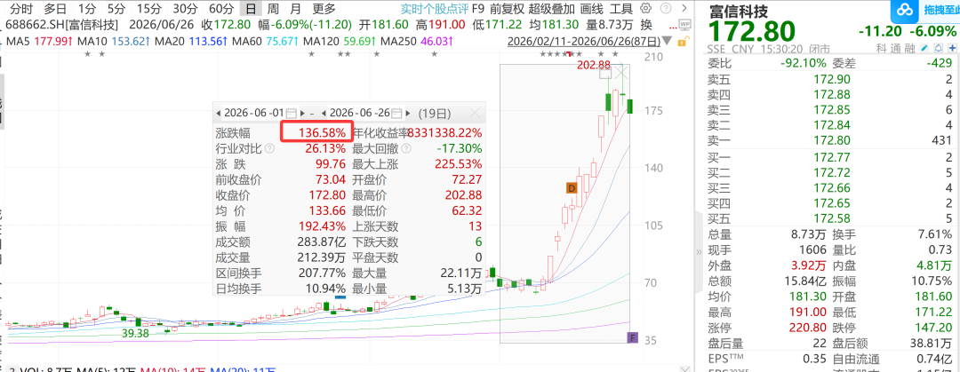The width and height of the screenshot is (960, 372).
Task: Click the purple F marker on chart
Action: pos(633,337)
